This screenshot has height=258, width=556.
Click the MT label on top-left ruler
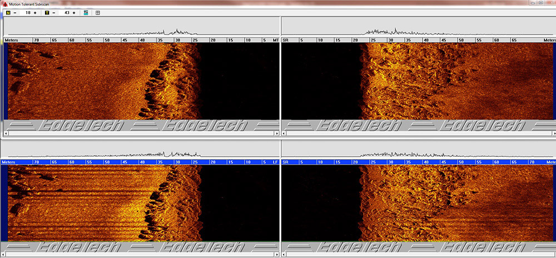coord(276,40)
